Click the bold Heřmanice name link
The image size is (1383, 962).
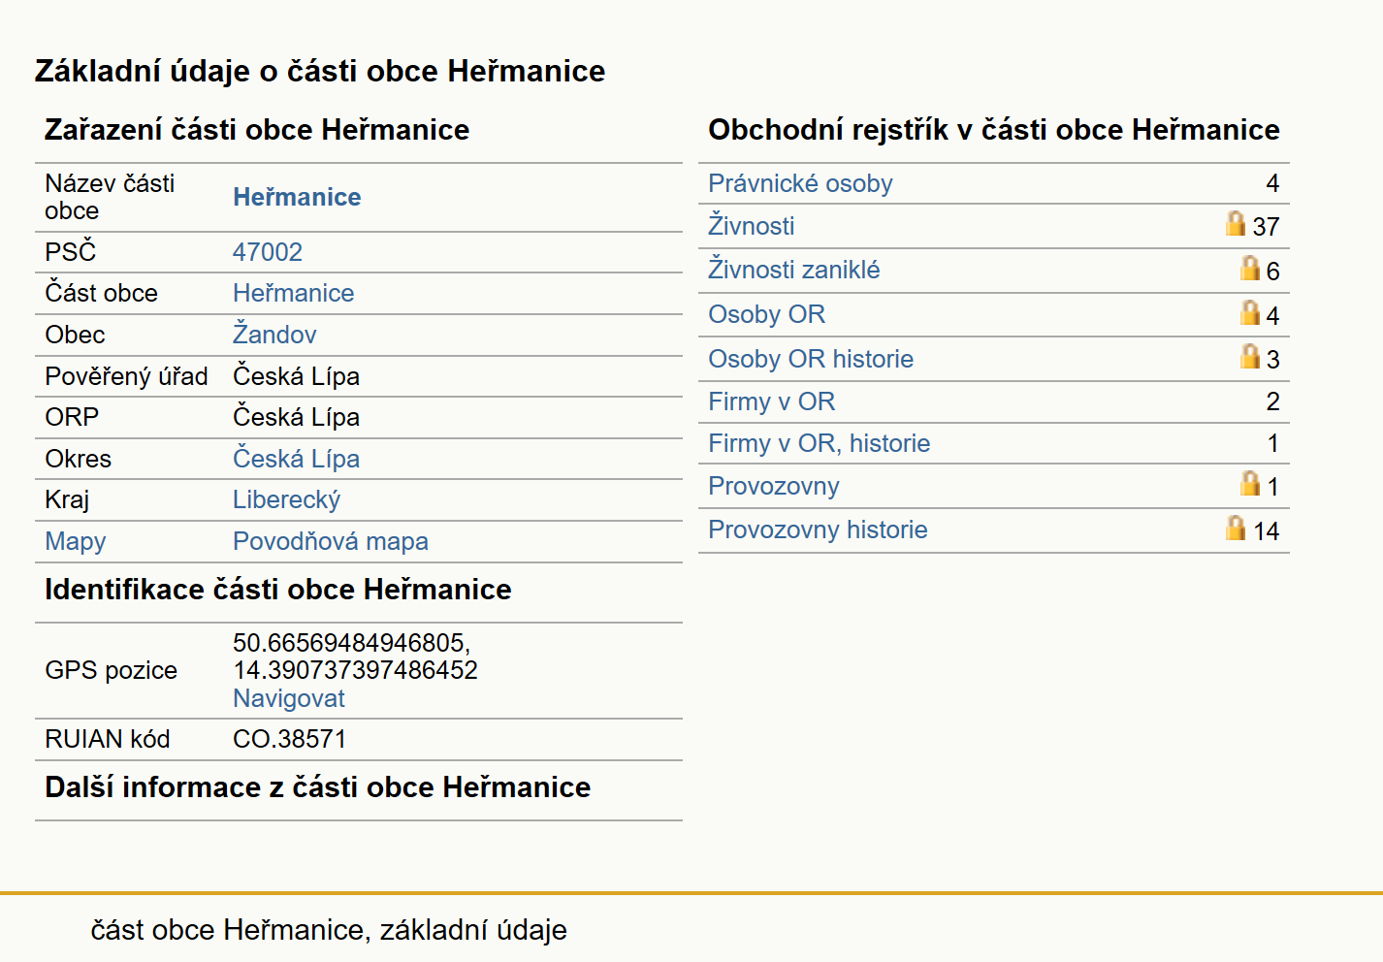297,197
